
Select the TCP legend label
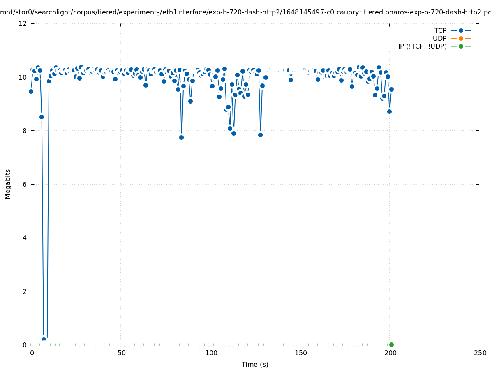tap(440, 30)
